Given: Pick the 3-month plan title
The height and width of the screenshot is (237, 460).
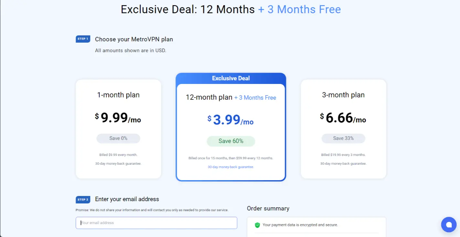Looking at the screenshot, I should point(343,95).
